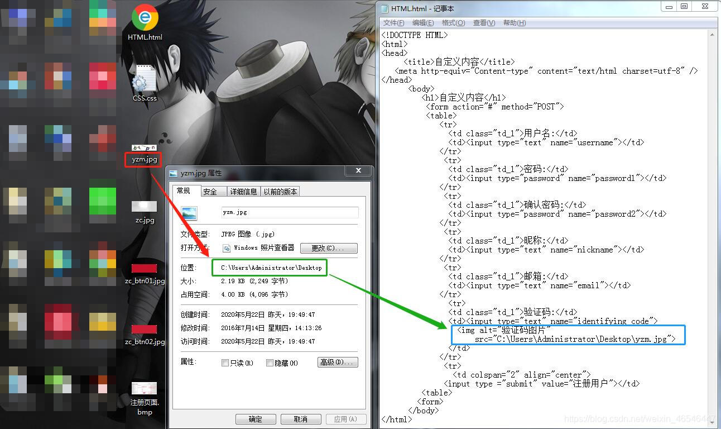Select the yzm.jpg desktop image icon
The image size is (721, 429).
145,155
